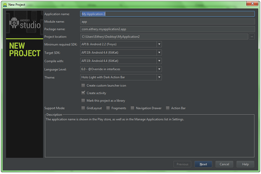Viewport: 261px width, 174px height.
Task: Check the Navigation Drawer option
Action: [x=132, y=108]
